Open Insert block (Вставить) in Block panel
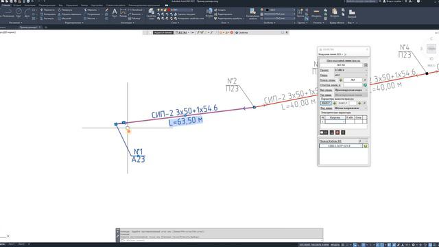Image resolution: width=439 pixels, height=247 pixels. [x=209, y=12]
